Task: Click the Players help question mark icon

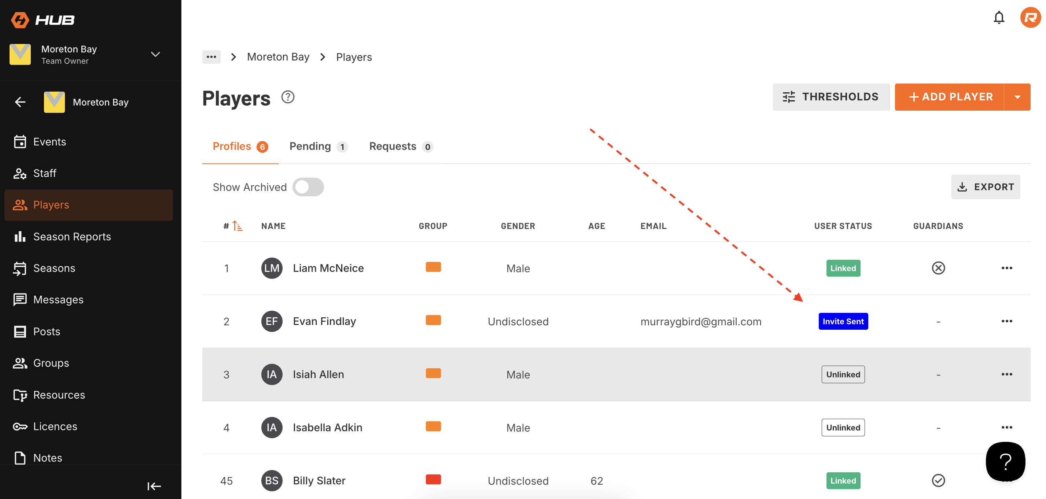Action: [x=287, y=97]
